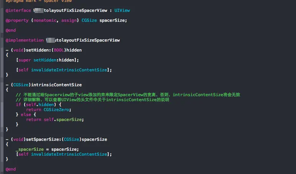Select the _spacerSize instance variable

(29, 150)
